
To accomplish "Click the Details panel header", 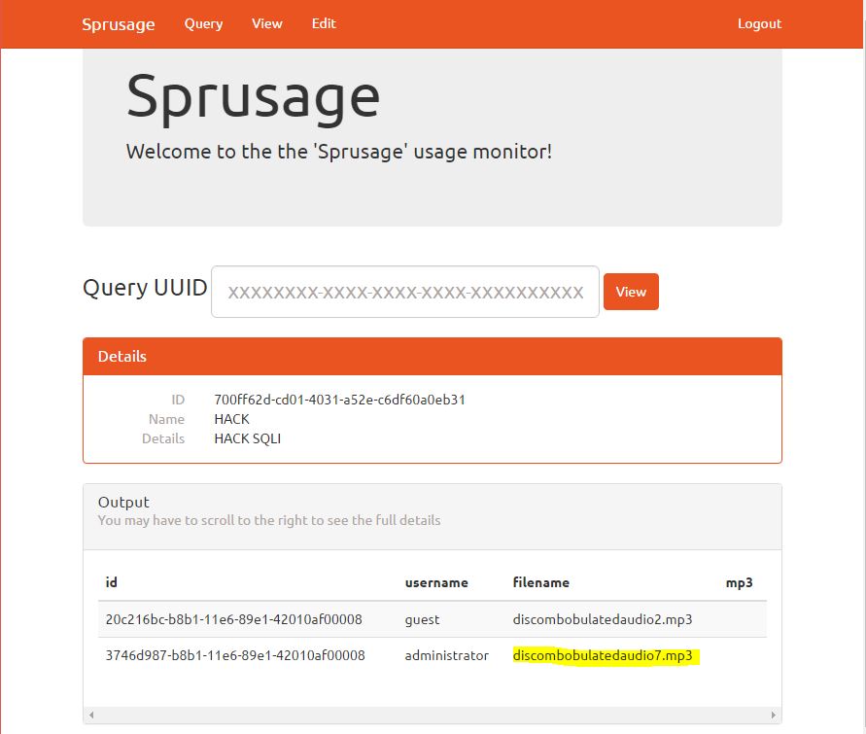I will coord(432,357).
